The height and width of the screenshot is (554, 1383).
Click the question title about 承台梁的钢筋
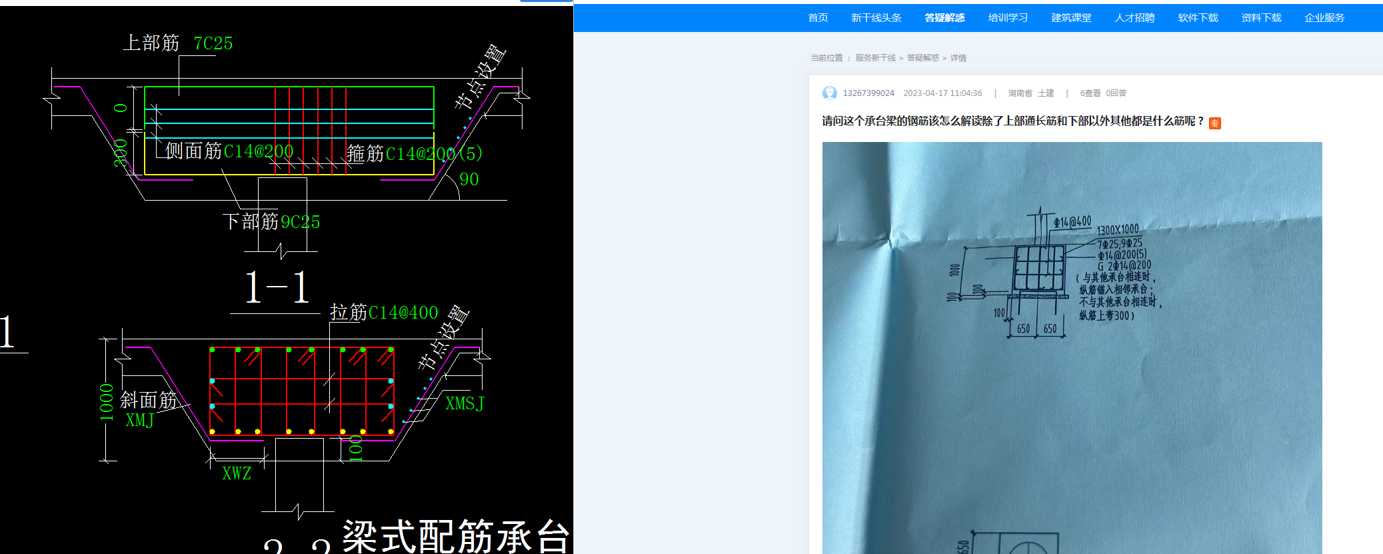pos(1013,121)
